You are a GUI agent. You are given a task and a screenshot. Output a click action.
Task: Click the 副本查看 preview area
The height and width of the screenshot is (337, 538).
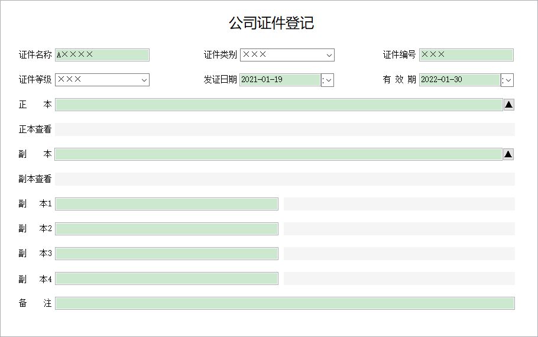pos(285,179)
